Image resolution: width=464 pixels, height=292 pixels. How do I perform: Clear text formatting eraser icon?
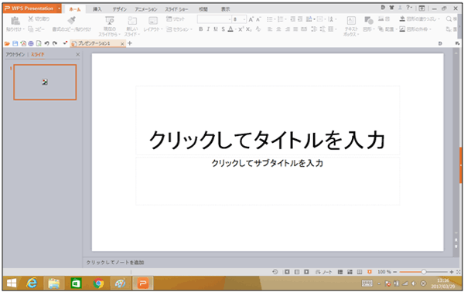[258, 29]
